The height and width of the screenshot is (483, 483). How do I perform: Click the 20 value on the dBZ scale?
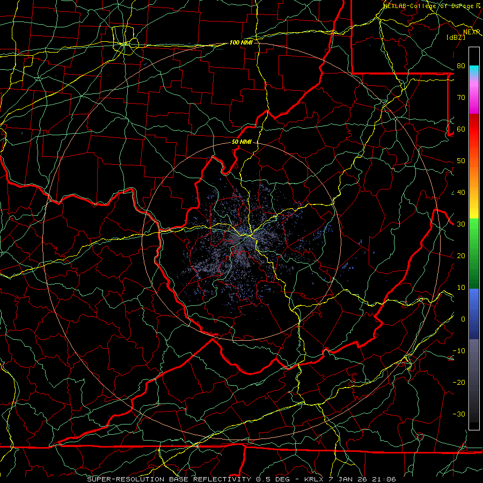[x=461, y=255]
